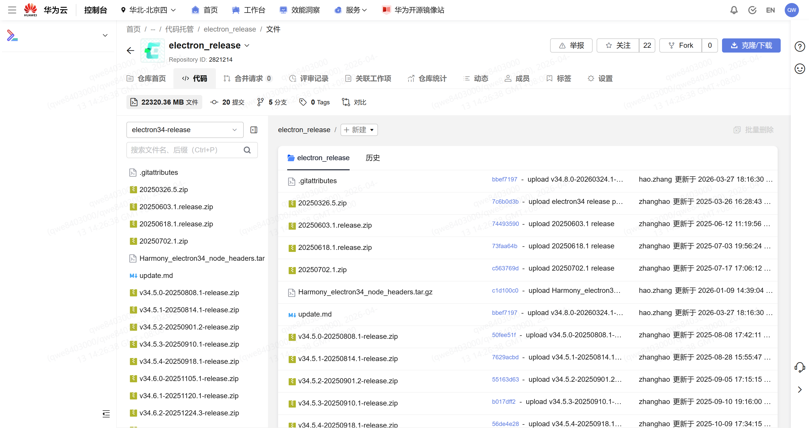Open the hamburger menu in top bar

(x=12, y=10)
